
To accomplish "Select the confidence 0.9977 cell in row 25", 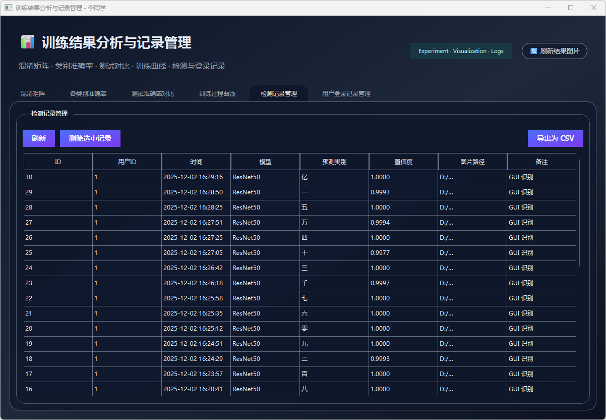I will point(403,253).
